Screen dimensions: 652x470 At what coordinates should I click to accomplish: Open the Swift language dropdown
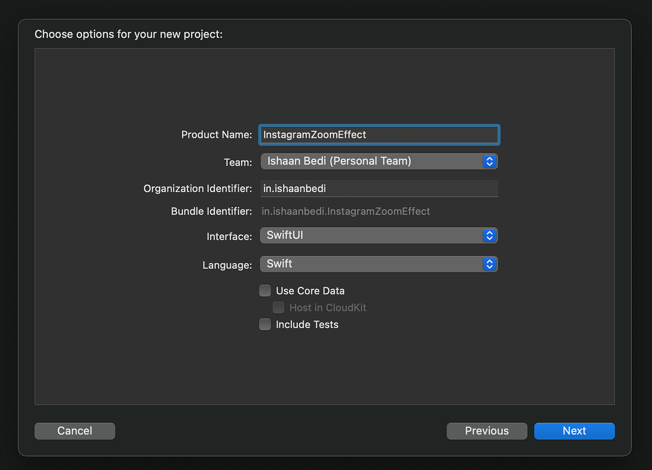372,264
